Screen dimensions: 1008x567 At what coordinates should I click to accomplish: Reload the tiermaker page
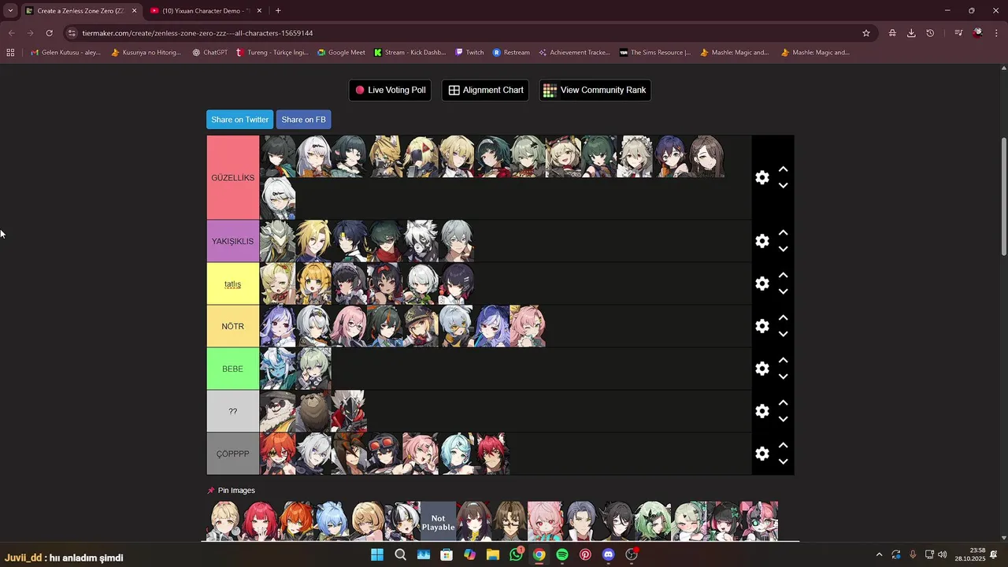click(49, 33)
